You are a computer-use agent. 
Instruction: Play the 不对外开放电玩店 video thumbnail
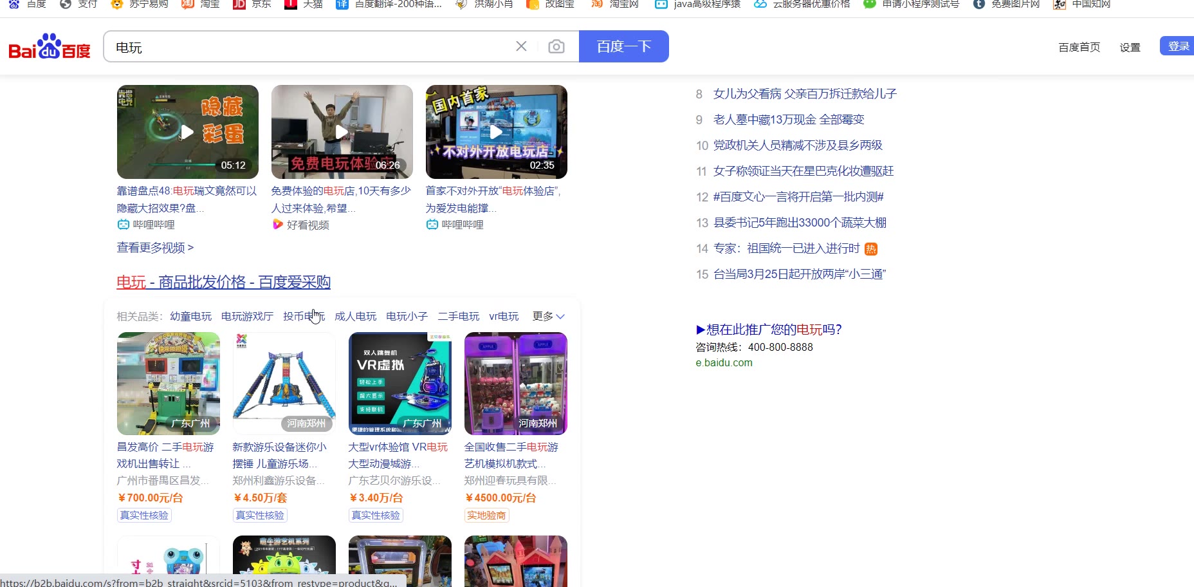496,132
